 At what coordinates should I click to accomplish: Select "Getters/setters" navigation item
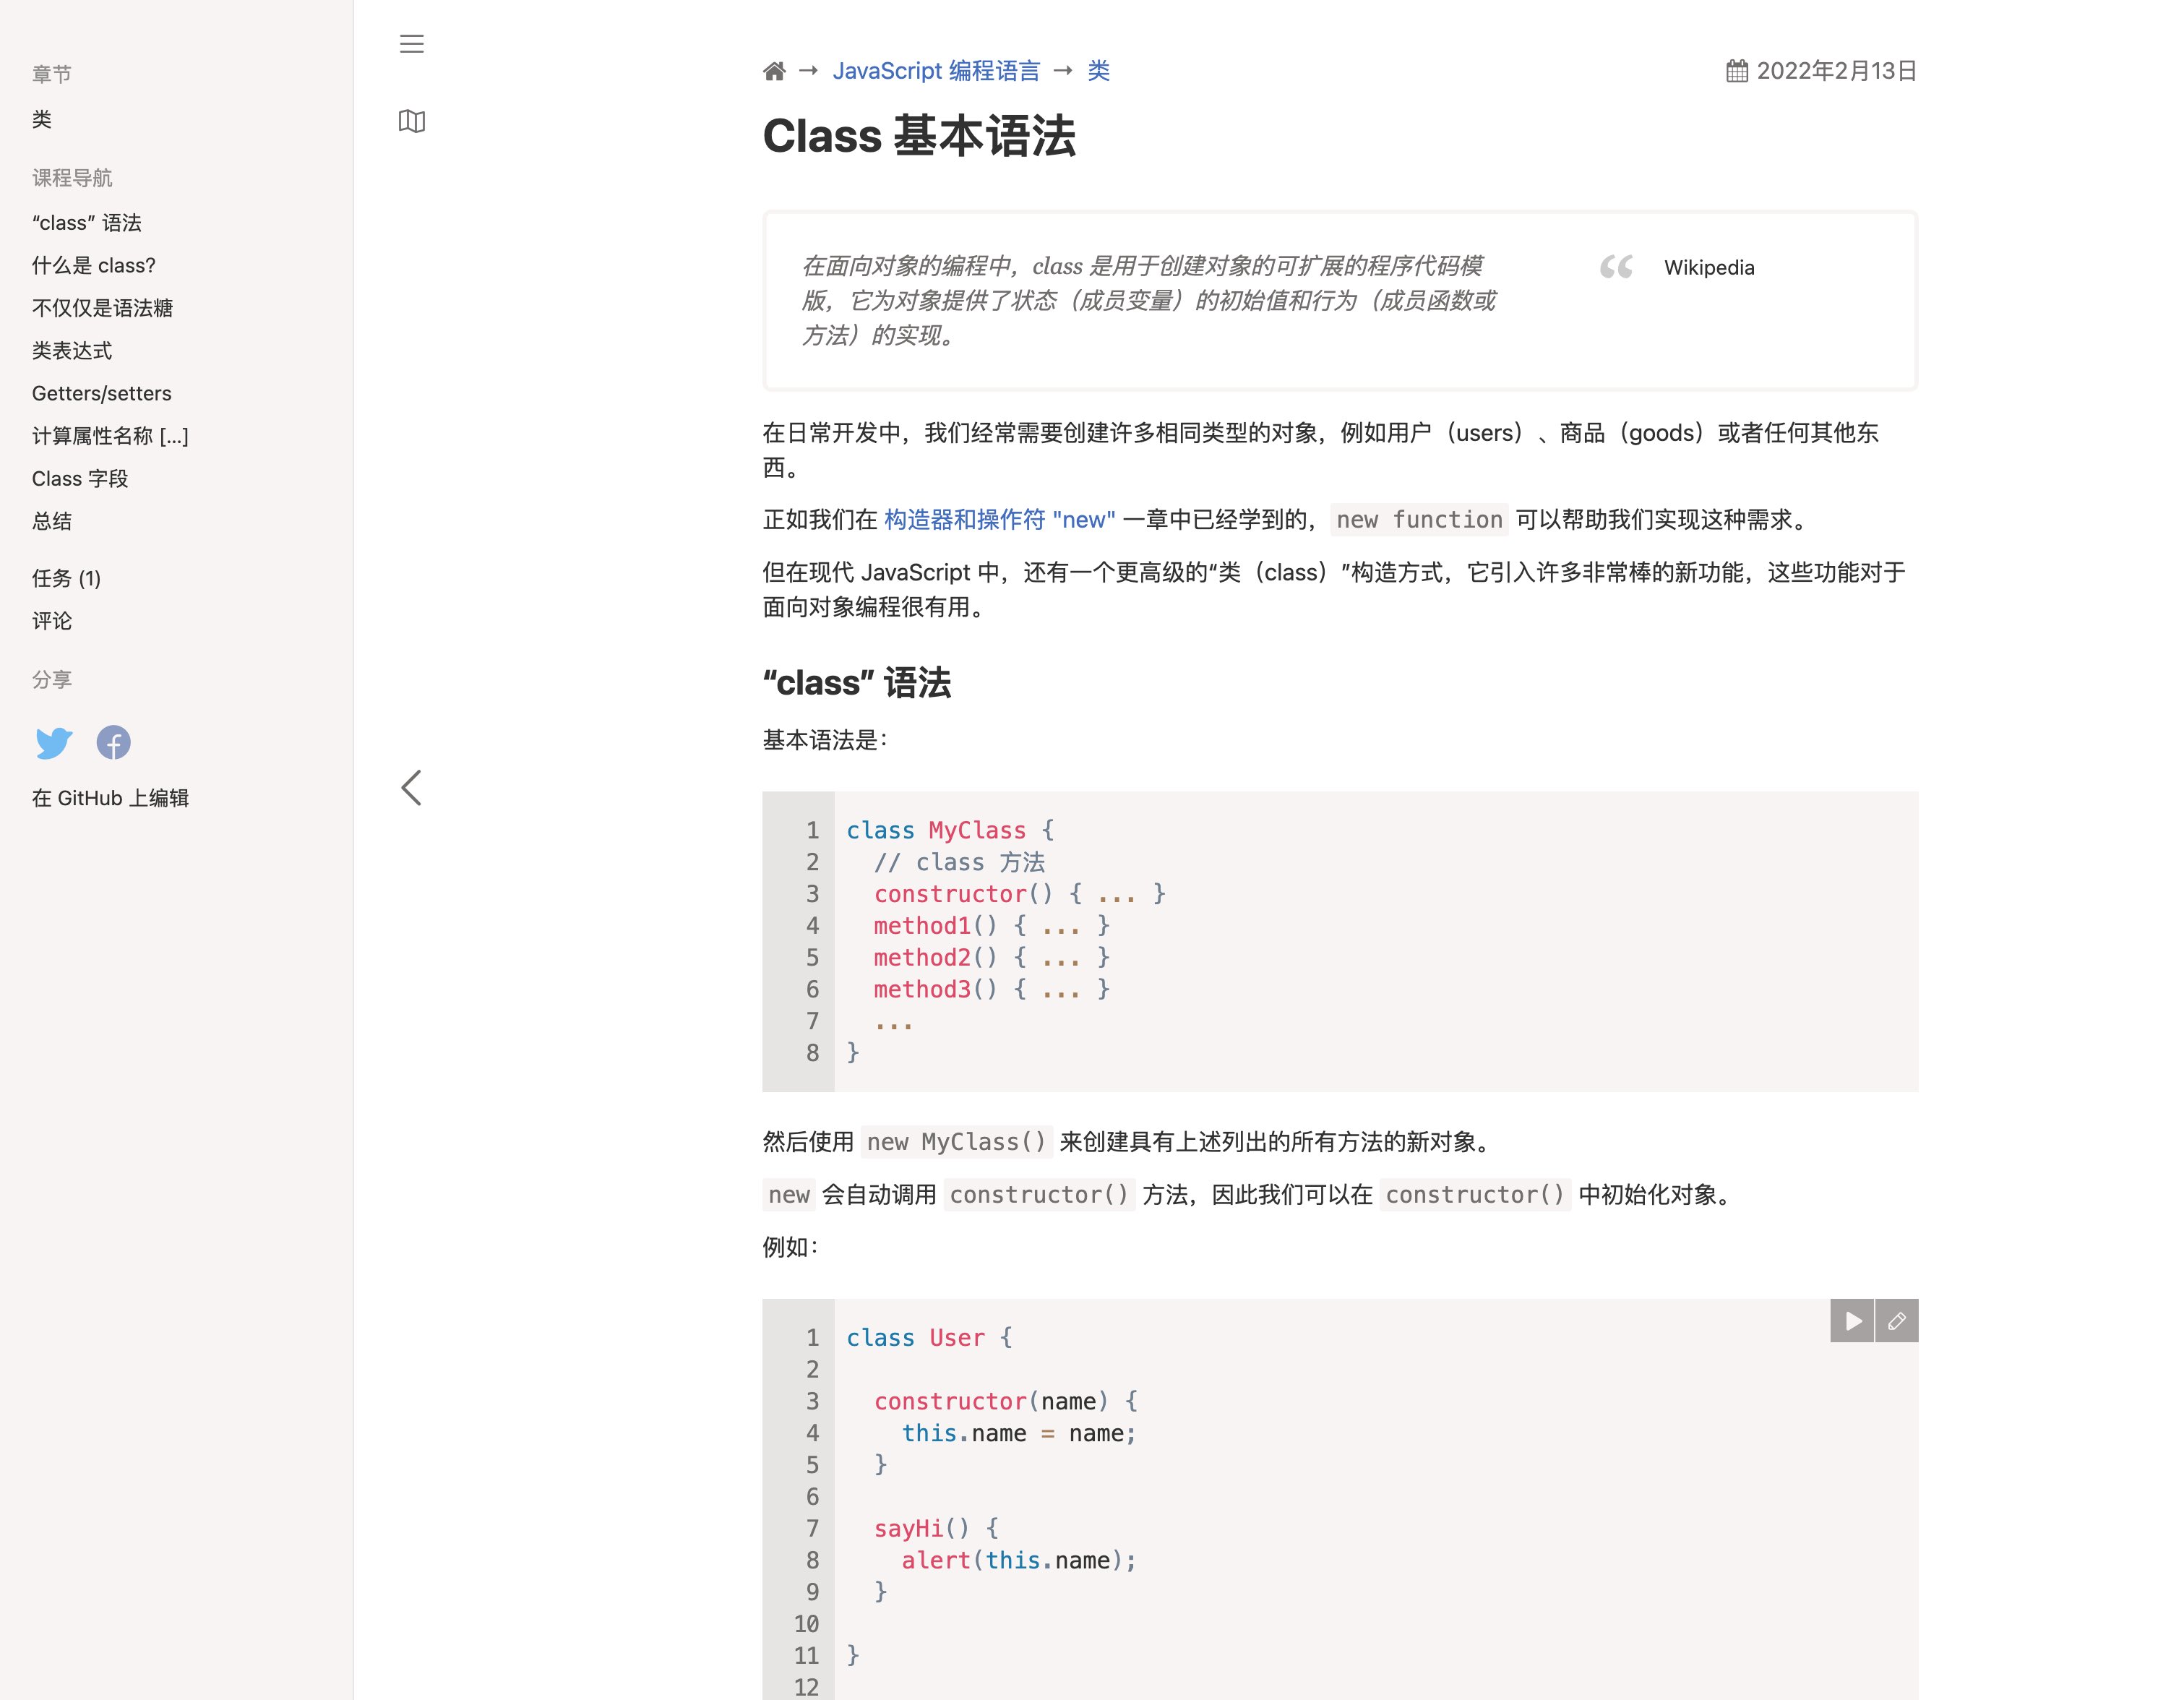coord(101,393)
